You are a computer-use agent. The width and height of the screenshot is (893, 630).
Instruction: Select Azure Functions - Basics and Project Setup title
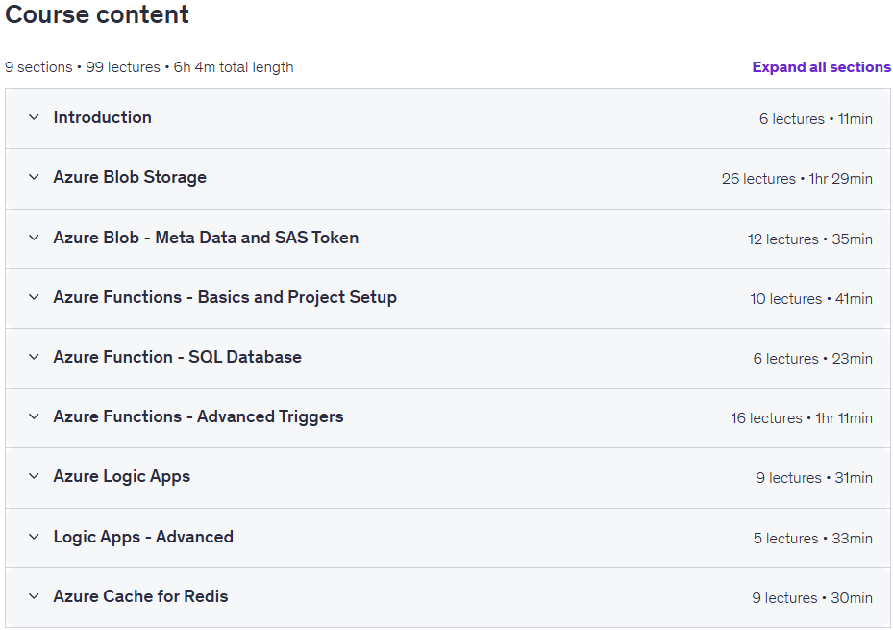[x=225, y=297]
